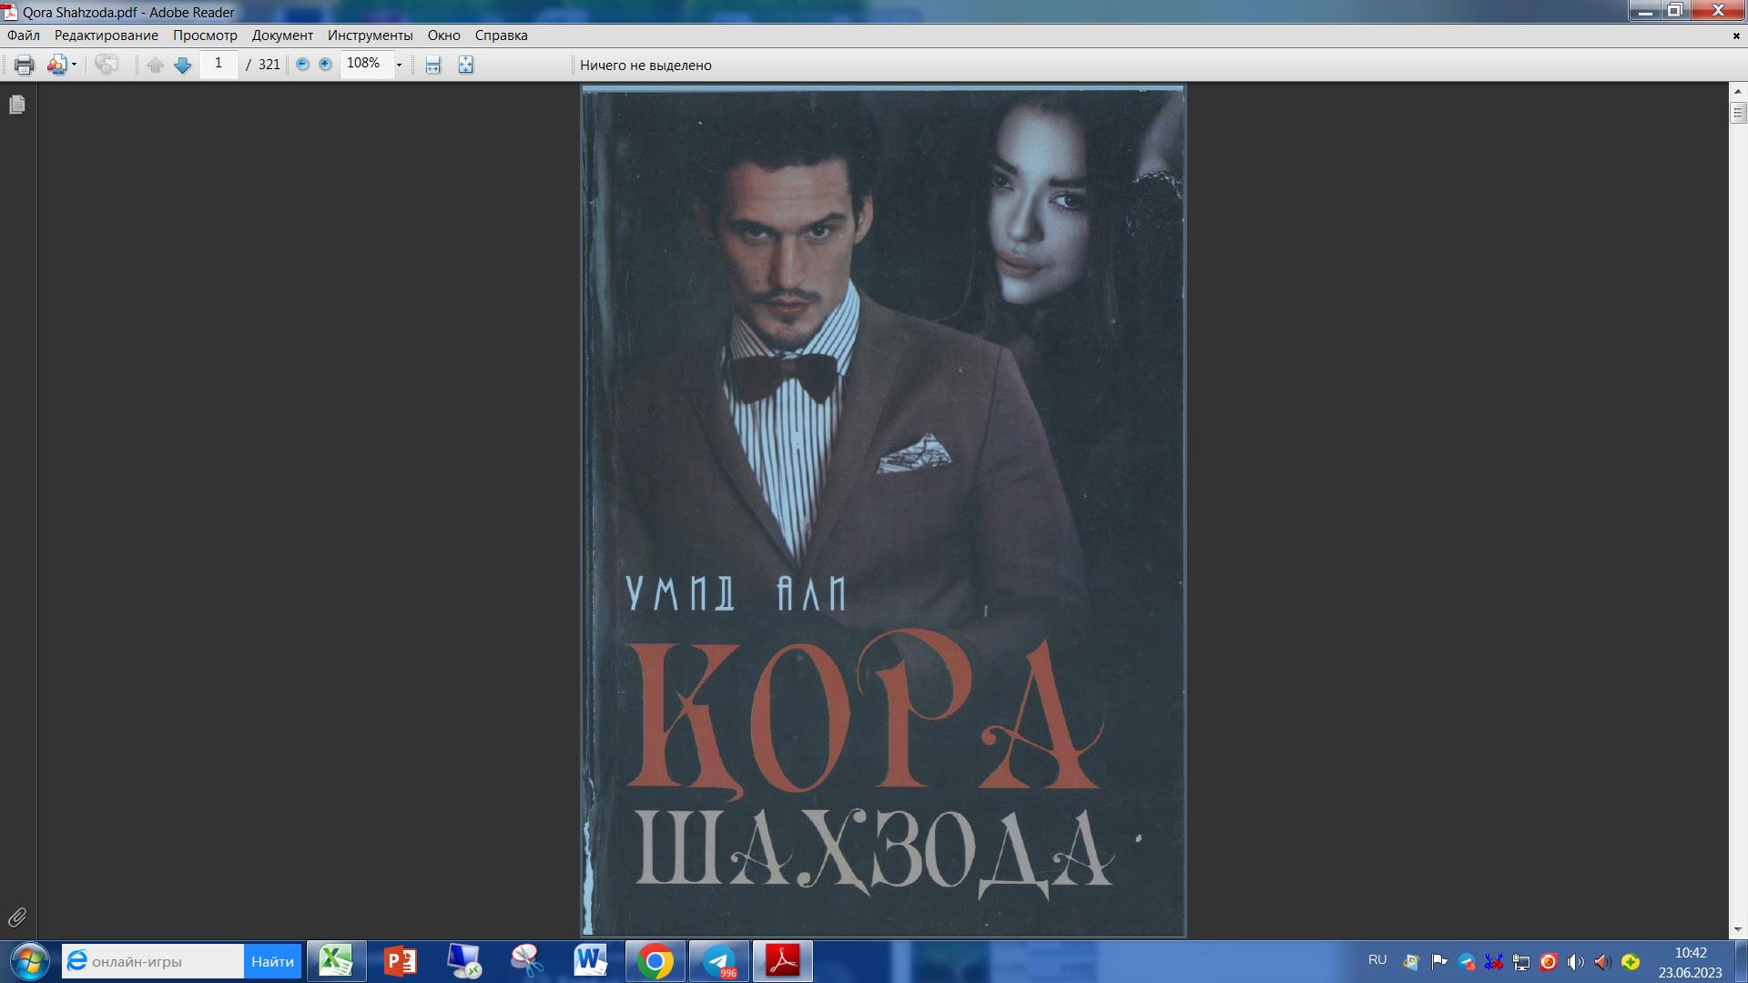Select the Zoom In magnifier icon
Viewport: 1748px width, 983px height.
click(x=323, y=65)
